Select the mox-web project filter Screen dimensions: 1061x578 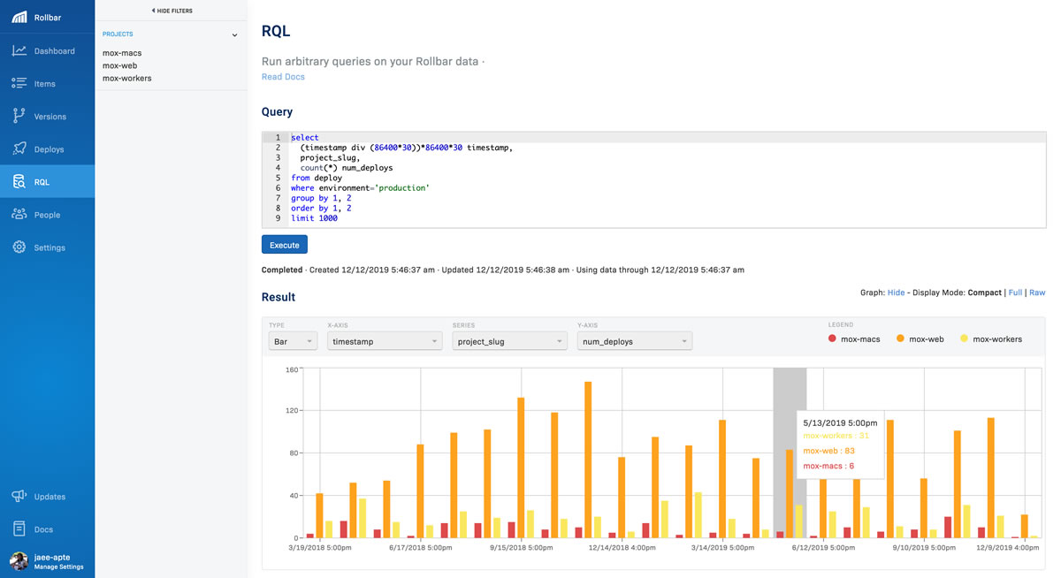120,65
